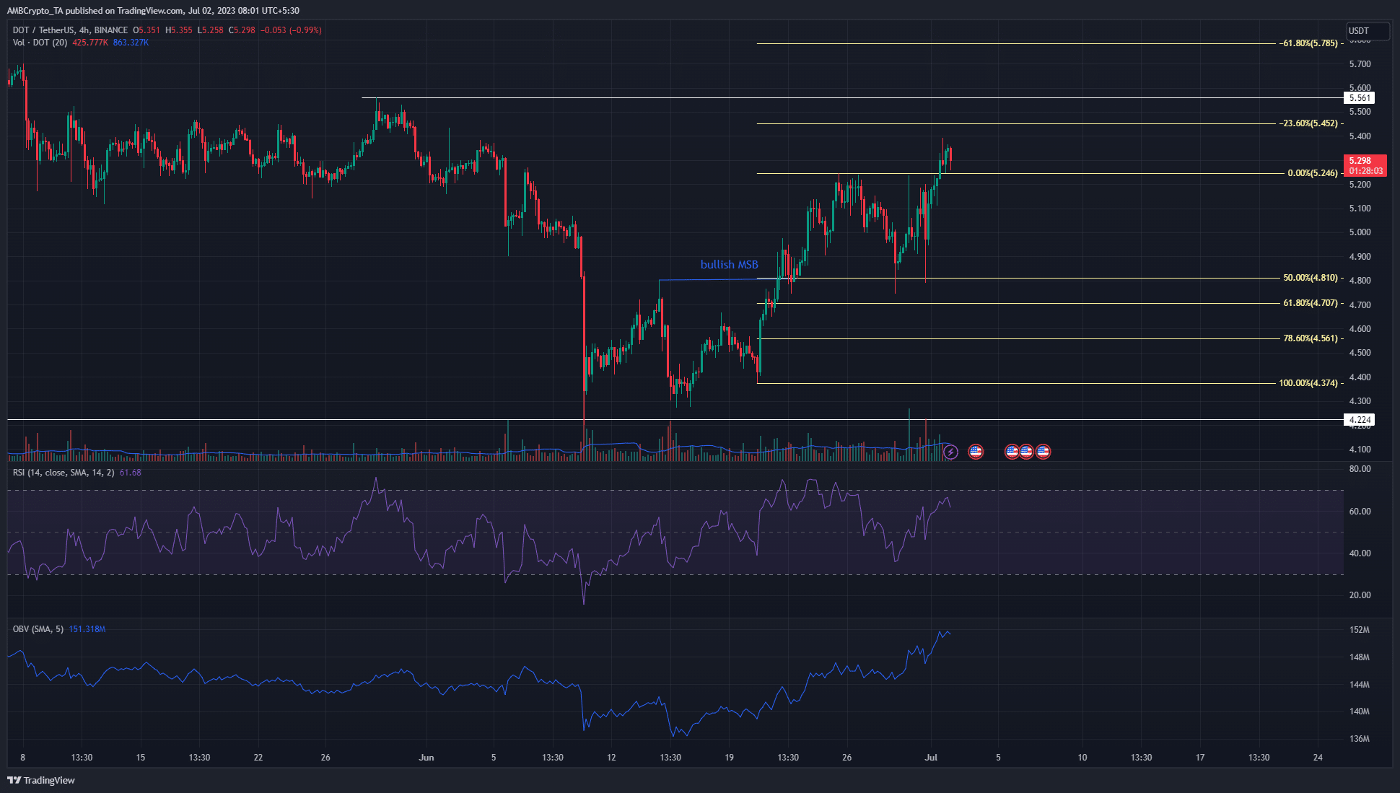
Task: Click the 5.561 horizontal line price label
Action: pyautogui.click(x=1360, y=98)
